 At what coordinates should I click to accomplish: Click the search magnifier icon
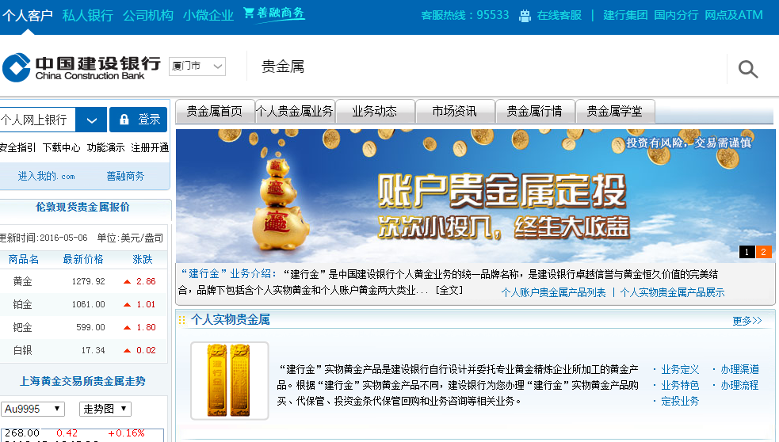click(748, 69)
